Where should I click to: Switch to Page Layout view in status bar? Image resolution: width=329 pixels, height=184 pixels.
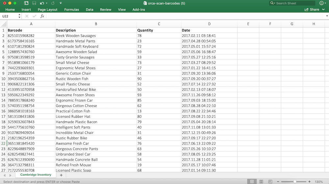261,181
